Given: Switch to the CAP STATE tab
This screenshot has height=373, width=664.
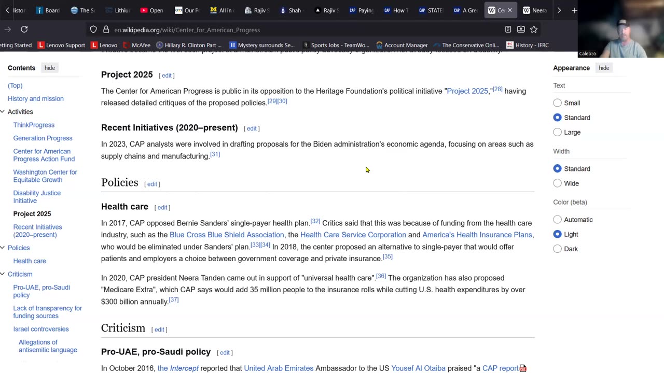Looking at the screenshot, I should pos(431,10).
